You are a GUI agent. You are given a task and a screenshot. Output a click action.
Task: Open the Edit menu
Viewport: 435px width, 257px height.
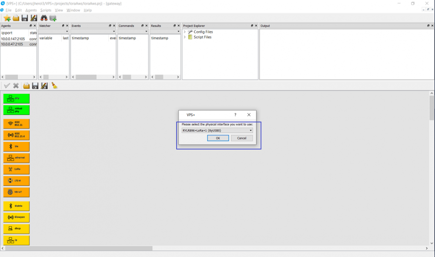pyautogui.click(x=18, y=10)
